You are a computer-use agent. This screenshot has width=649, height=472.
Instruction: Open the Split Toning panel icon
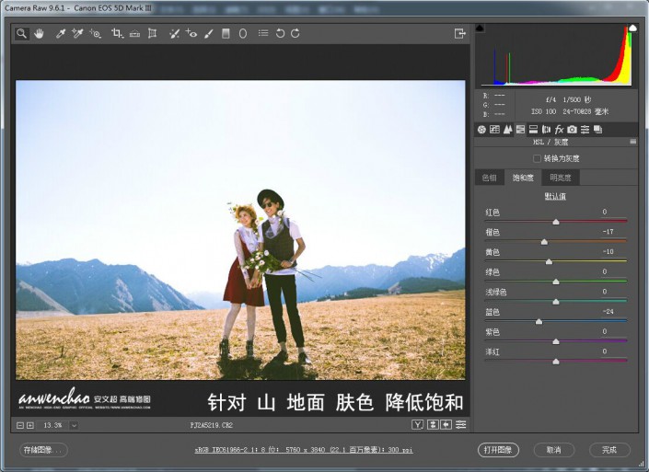point(534,130)
